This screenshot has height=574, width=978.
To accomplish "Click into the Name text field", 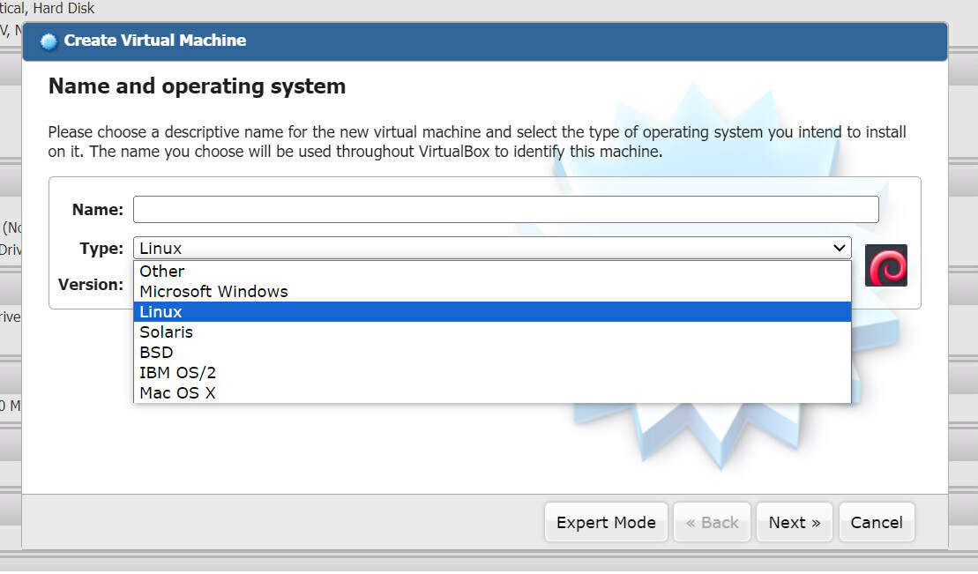I will point(506,210).
